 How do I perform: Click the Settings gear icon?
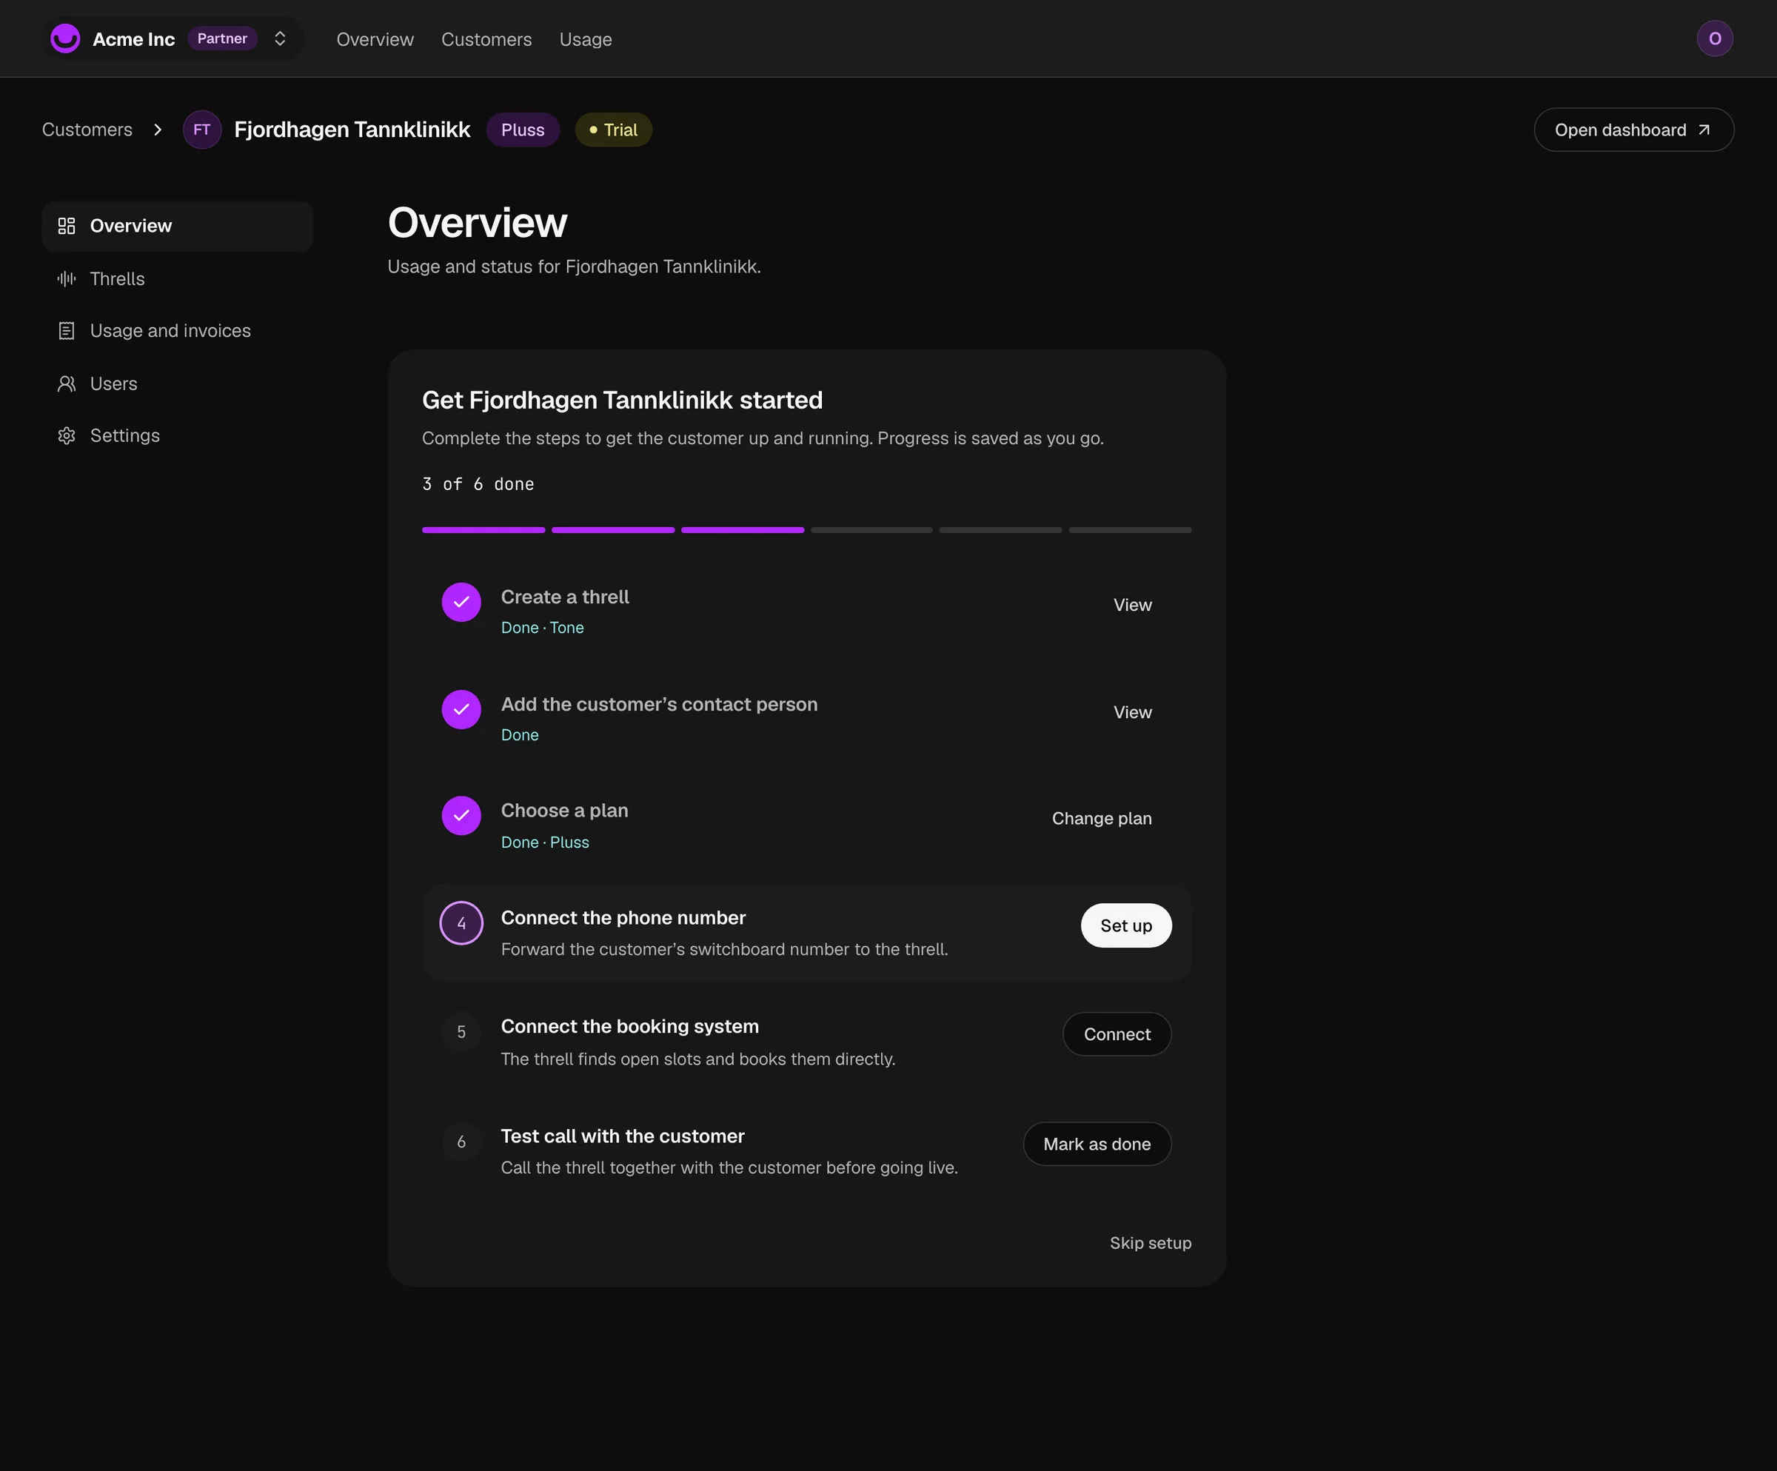[67, 435]
